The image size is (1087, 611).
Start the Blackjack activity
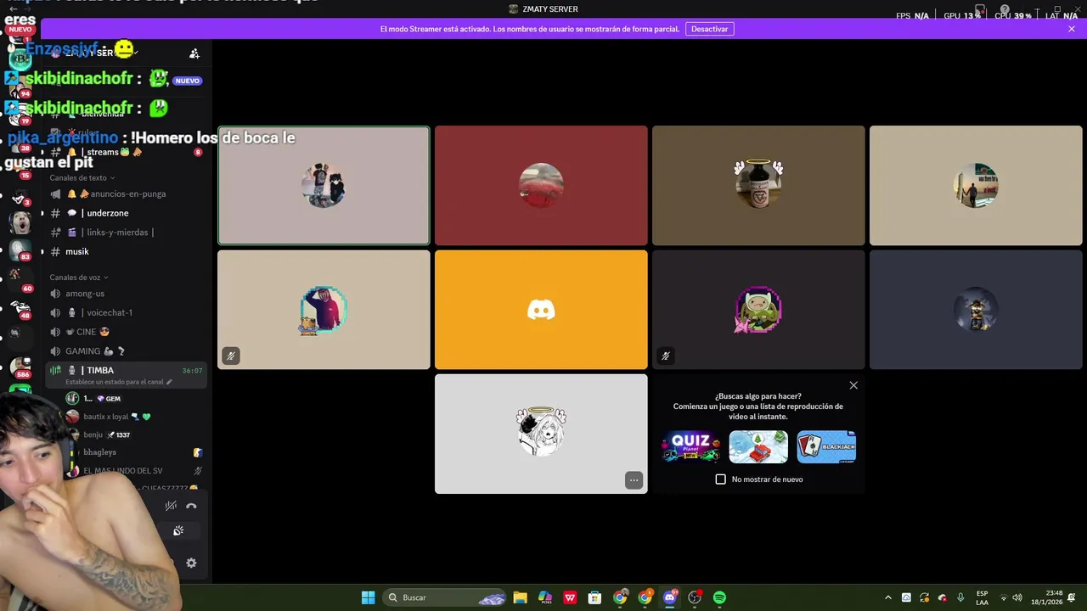826,446
